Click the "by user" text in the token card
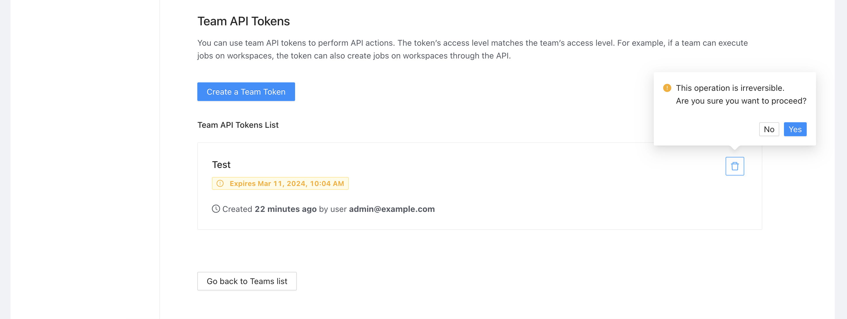The height and width of the screenshot is (319, 847). [x=332, y=209]
